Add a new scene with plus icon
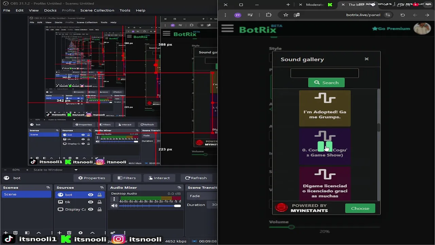Image resolution: width=435 pixels, height=245 pixels. click(x=5, y=233)
